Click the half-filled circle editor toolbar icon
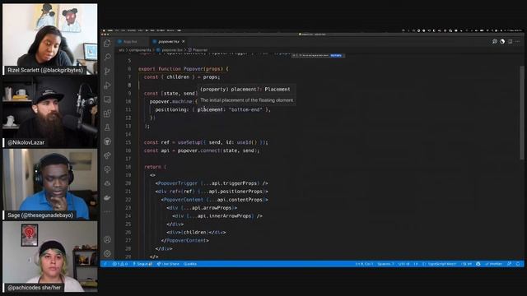This screenshot has height=296, width=527. click(x=502, y=42)
